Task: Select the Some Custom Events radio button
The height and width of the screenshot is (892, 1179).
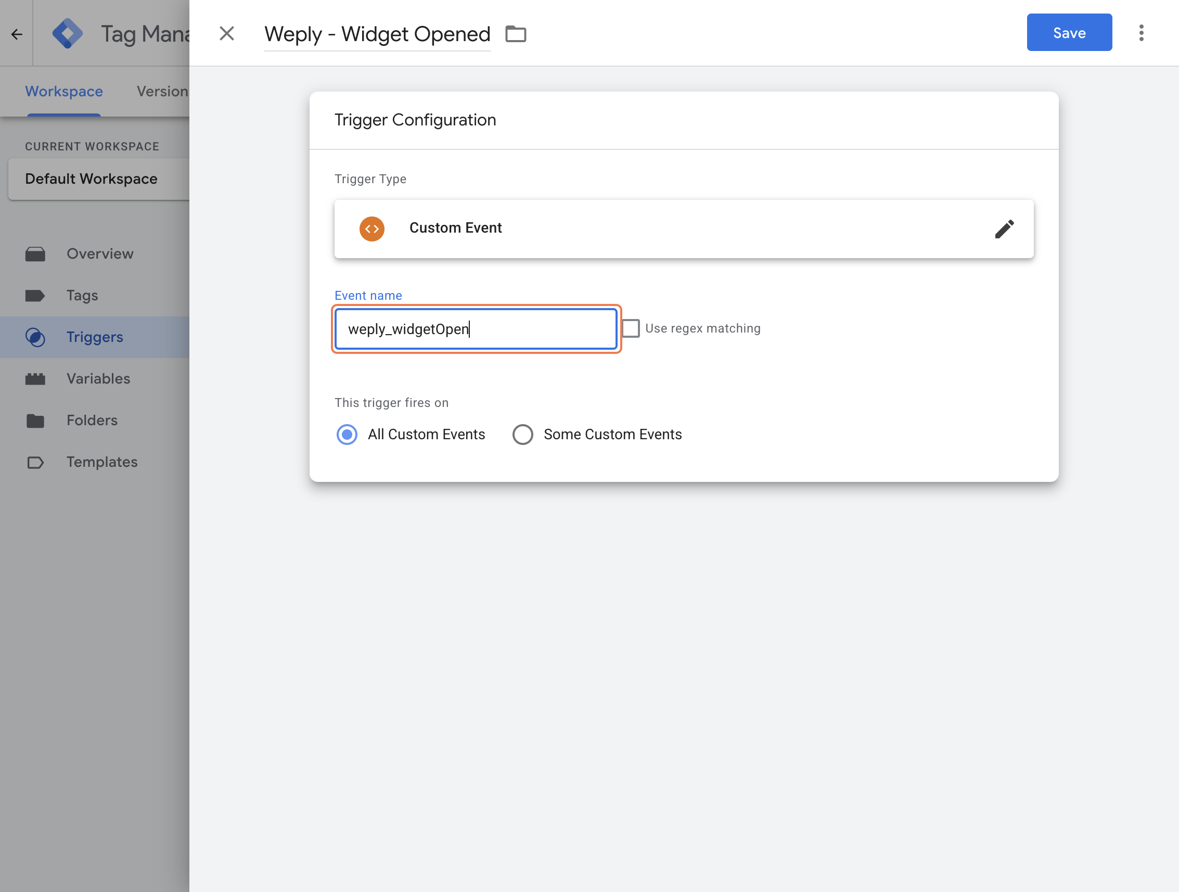Action: click(x=522, y=435)
